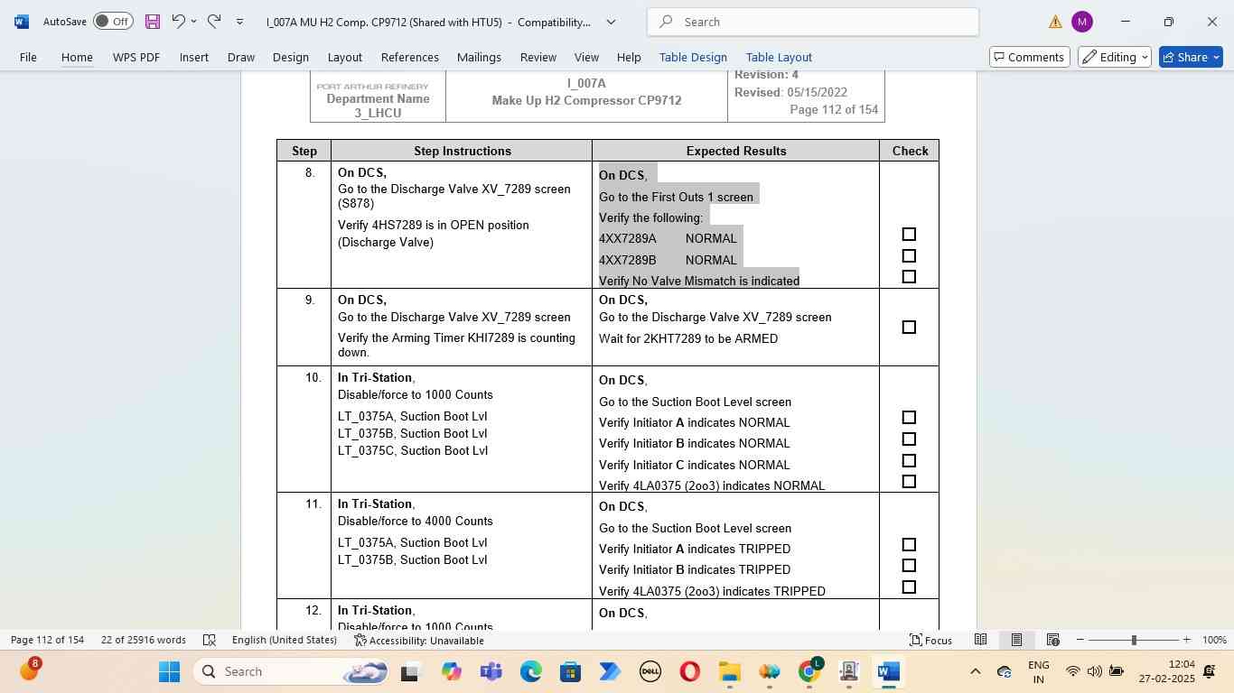Image resolution: width=1234 pixels, height=693 pixels.
Task: Show hidden system tray icons
Action: click(975, 671)
